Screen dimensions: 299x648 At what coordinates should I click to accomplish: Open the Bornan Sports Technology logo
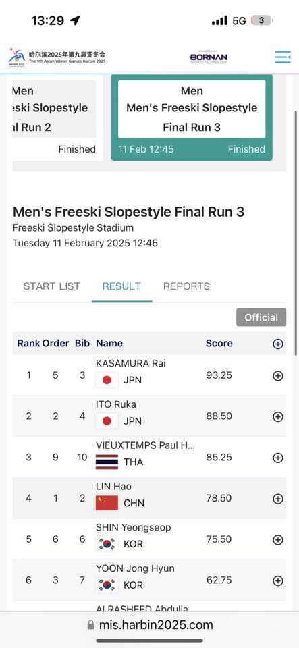[x=208, y=57]
